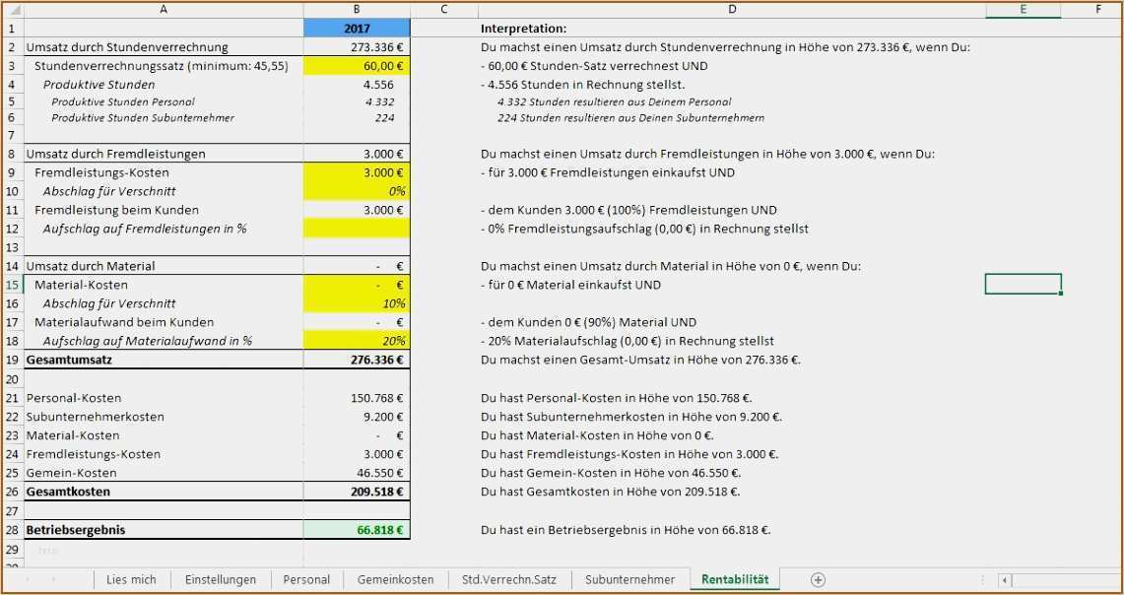1124x595 pixels.
Task: Click the 'Subunternehmerkosten' label cell
Action: 164,417
